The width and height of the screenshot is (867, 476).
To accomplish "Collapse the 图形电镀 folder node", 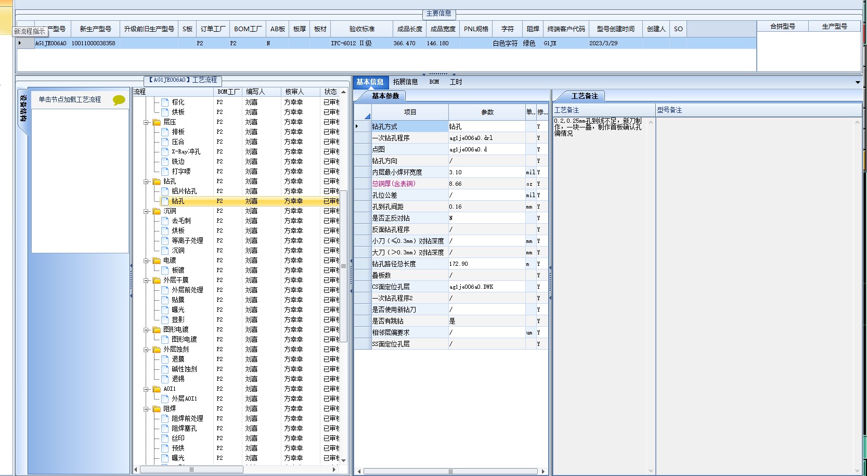I will pyautogui.click(x=147, y=330).
